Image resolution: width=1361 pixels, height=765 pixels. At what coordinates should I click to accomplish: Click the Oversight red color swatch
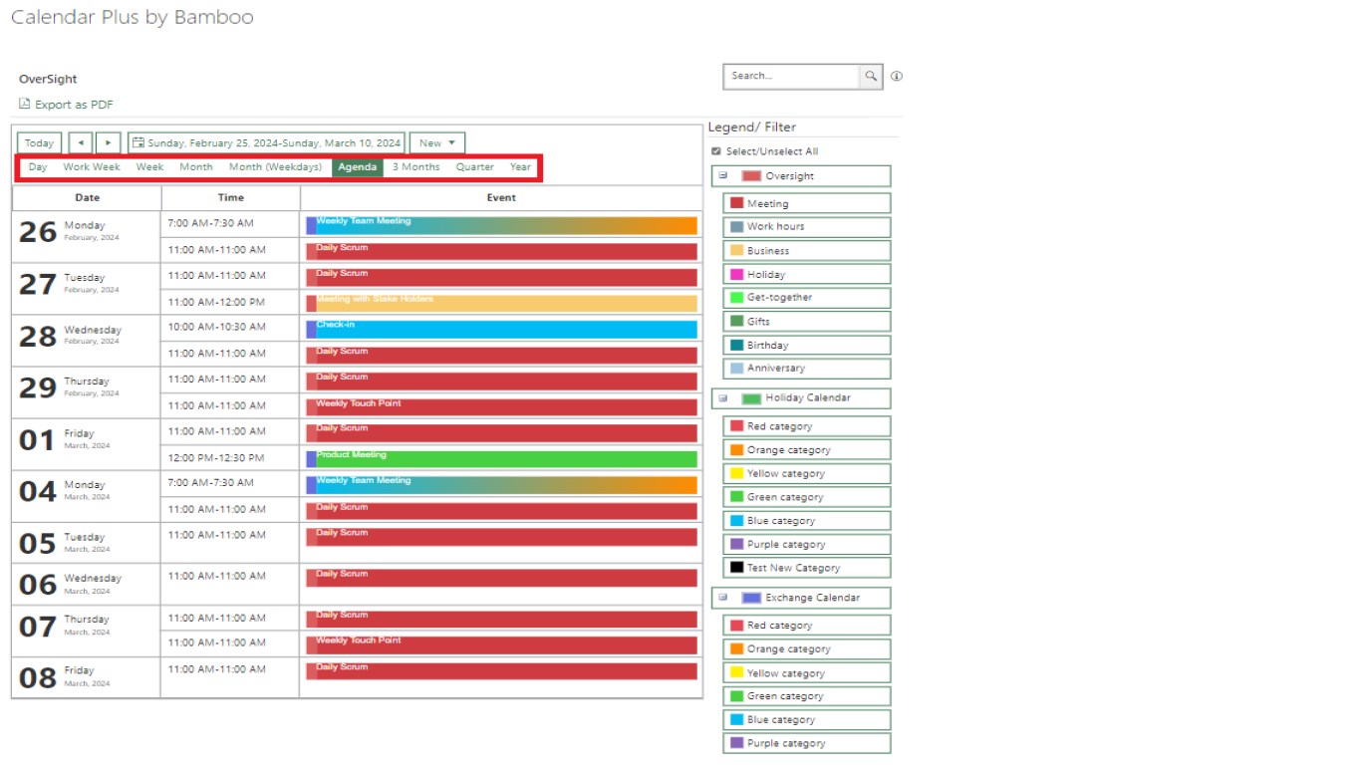coord(751,176)
